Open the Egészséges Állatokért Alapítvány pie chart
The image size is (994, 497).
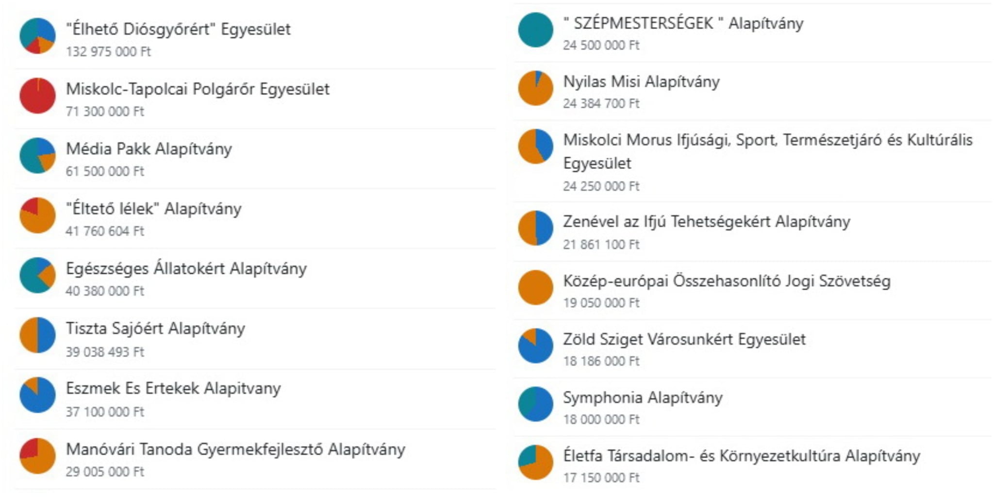point(37,275)
